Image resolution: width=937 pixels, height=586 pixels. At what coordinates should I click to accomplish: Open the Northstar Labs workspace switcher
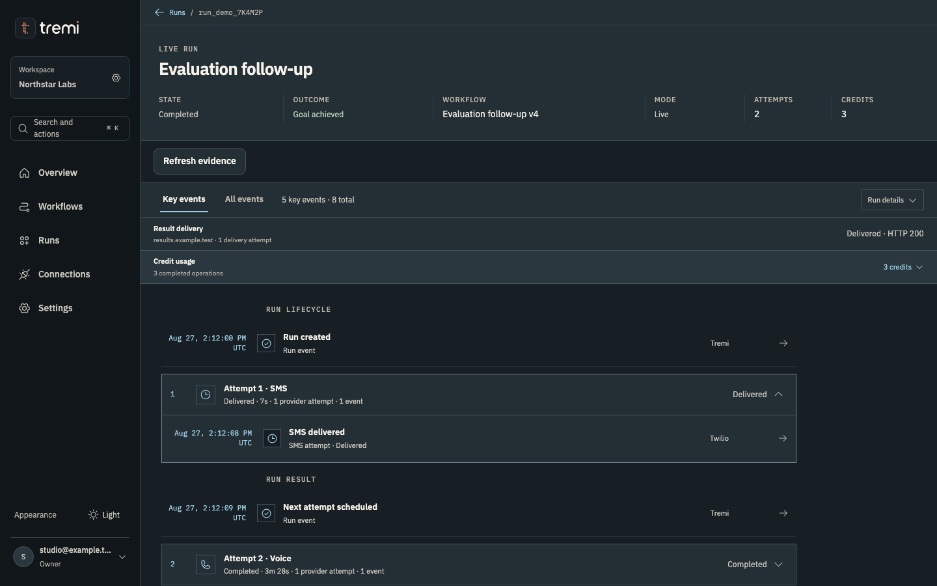[x=70, y=77]
